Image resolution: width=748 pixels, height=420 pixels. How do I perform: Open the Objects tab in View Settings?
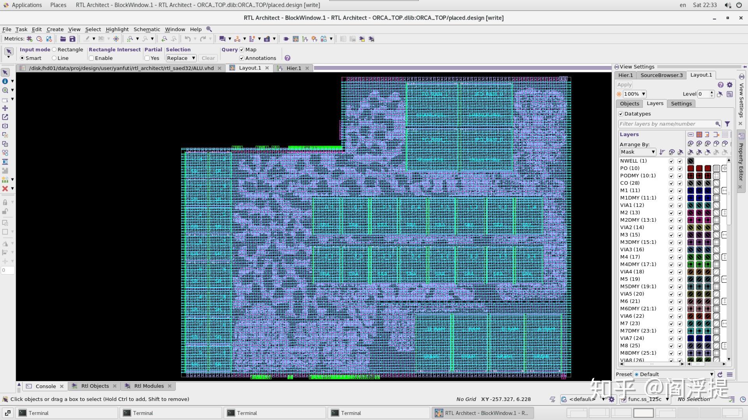pos(630,104)
